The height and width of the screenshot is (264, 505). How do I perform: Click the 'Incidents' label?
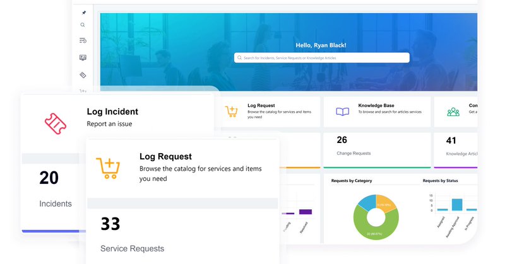click(x=56, y=204)
